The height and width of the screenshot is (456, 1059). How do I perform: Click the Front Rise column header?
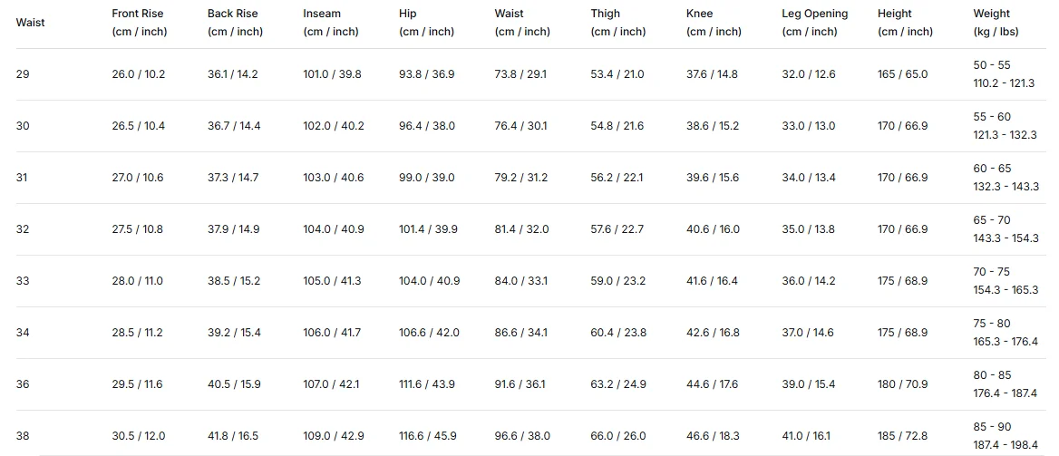pyautogui.click(x=139, y=23)
